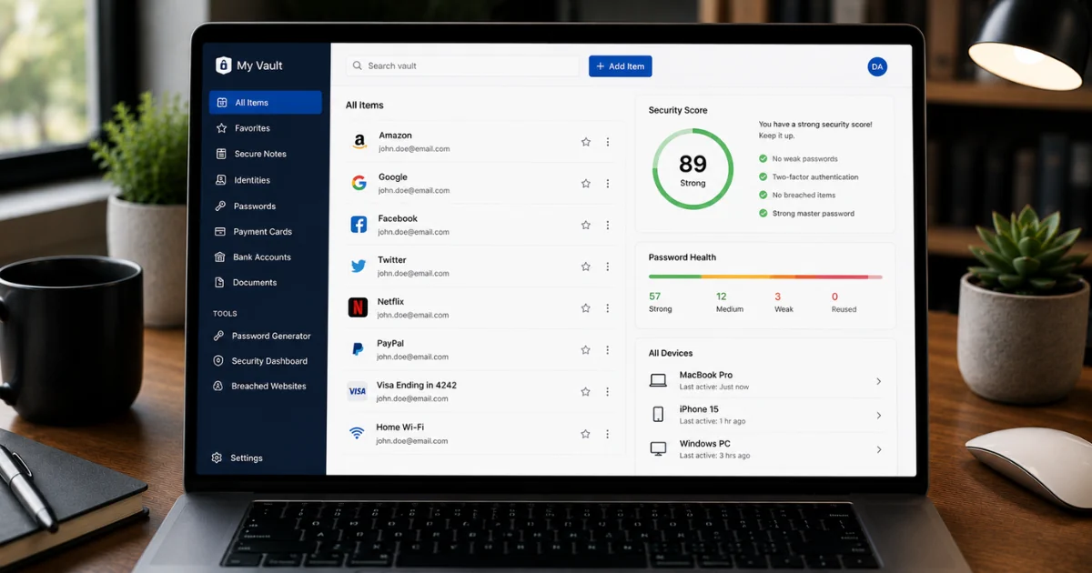1092x573 pixels.
Task: Star the Facebook entry
Action: tap(586, 225)
